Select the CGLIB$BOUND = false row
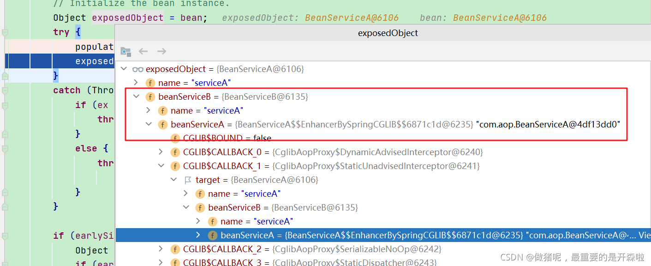The width and height of the screenshot is (651, 266). tap(383, 138)
